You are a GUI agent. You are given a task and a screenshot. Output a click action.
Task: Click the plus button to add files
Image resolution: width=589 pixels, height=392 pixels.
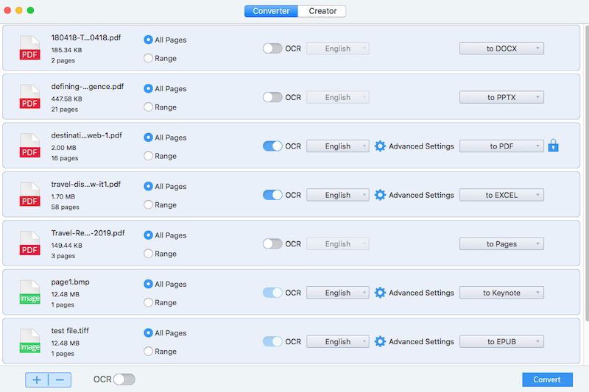point(37,379)
